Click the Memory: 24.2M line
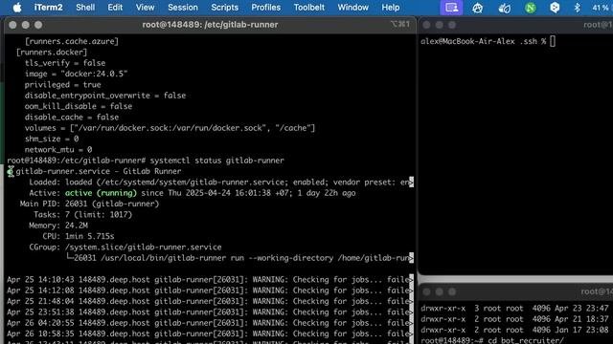The height and width of the screenshot is (344, 613). (58, 226)
